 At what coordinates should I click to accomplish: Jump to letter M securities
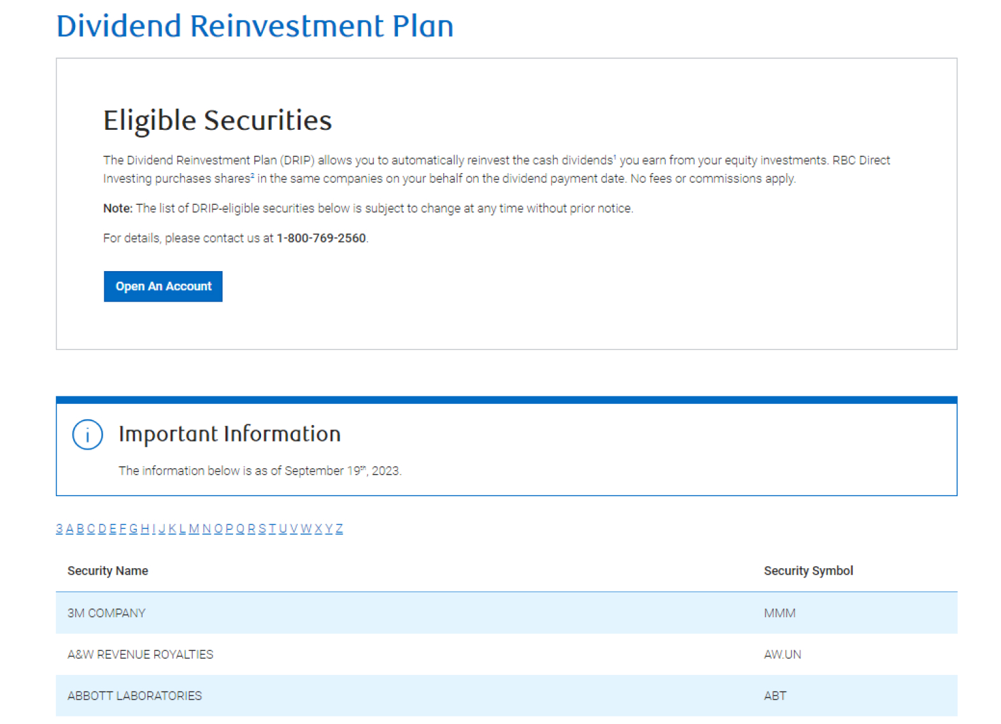point(194,529)
